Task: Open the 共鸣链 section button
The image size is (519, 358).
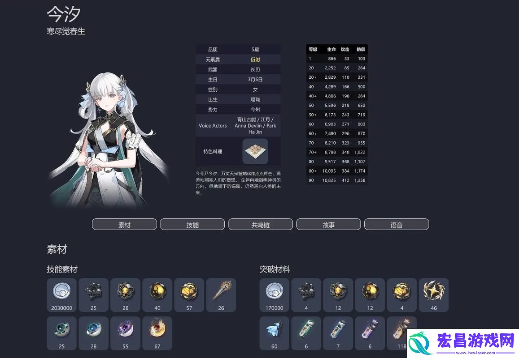Action: 261,225
